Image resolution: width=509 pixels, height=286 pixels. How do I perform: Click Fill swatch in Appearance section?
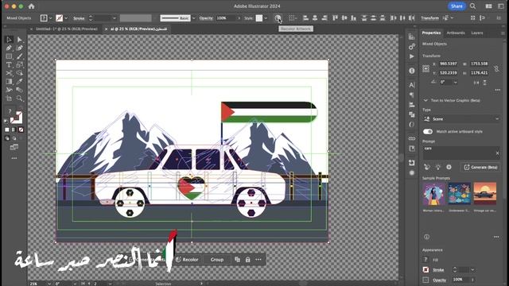tap(425, 260)
